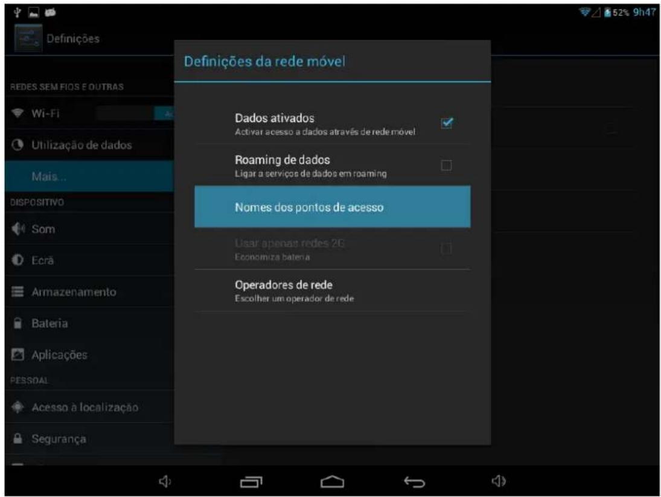Tap the Segurança padlock icon
Image resolution: width=661 pixels, height=497 pixels.
[x=18, y=438]
